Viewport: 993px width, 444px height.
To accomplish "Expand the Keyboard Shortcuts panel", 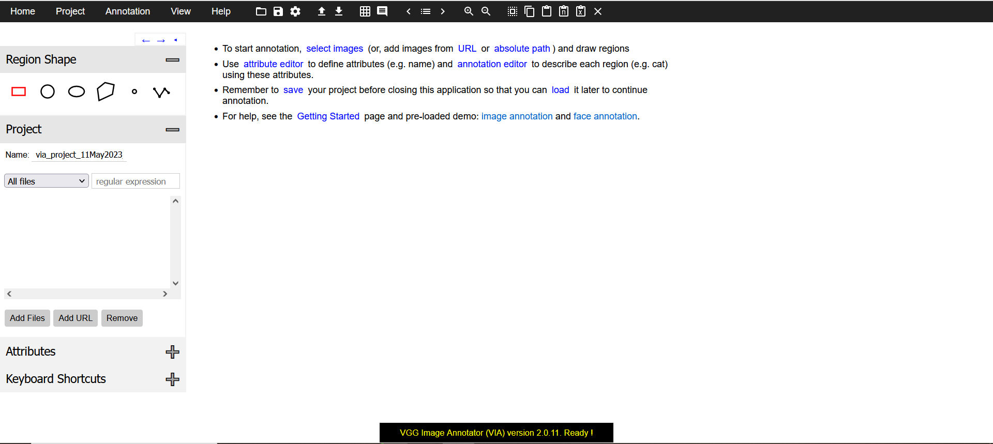I will point(172,379).
